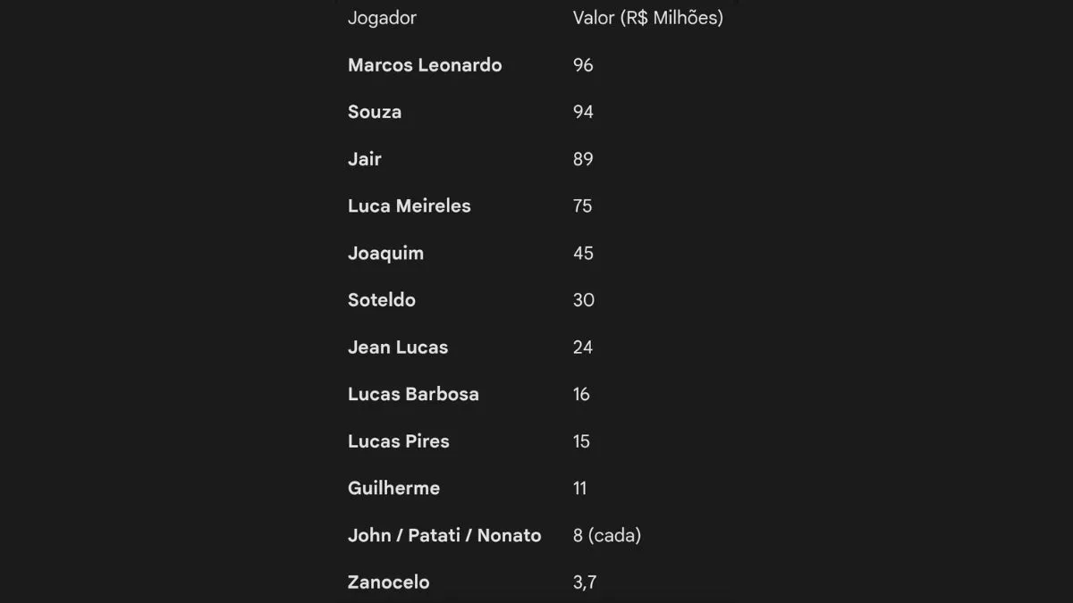The image size is (1073, 603).
Task: Click on Luca Meireles
Action: pyautogui.click(x=409, y=205)
